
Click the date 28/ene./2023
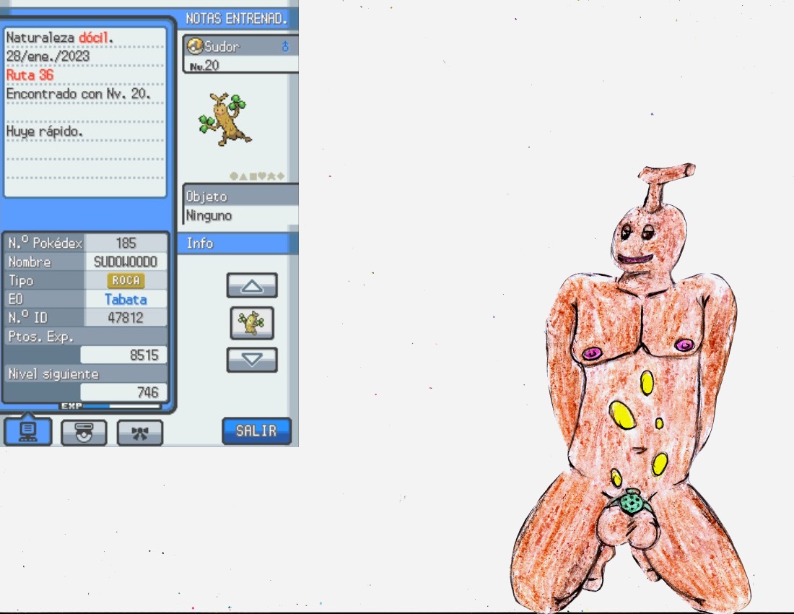coord(48,56)
